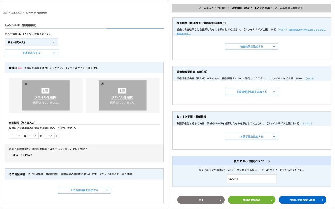Click the green 情報の登録のみ button
This screenshot has height=209, width=335.
251,200
